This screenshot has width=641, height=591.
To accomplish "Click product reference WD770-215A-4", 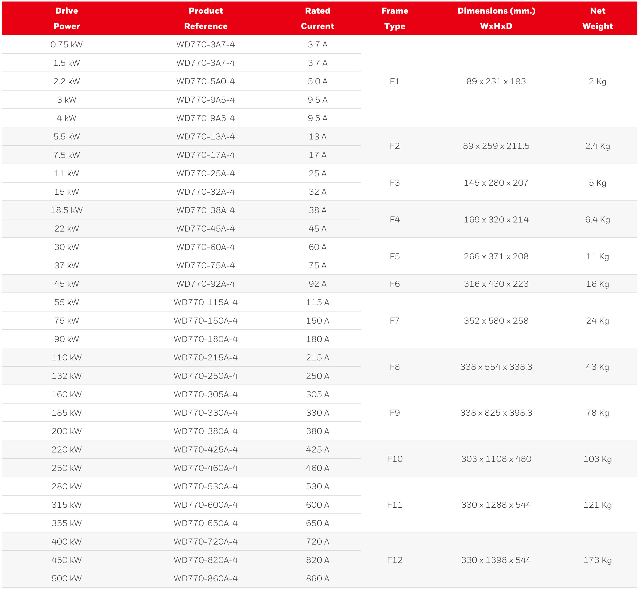I will [206, 358].
